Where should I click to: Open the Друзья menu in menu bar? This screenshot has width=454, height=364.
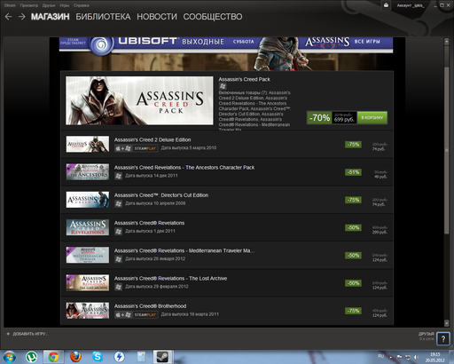(x=49, y=5)
